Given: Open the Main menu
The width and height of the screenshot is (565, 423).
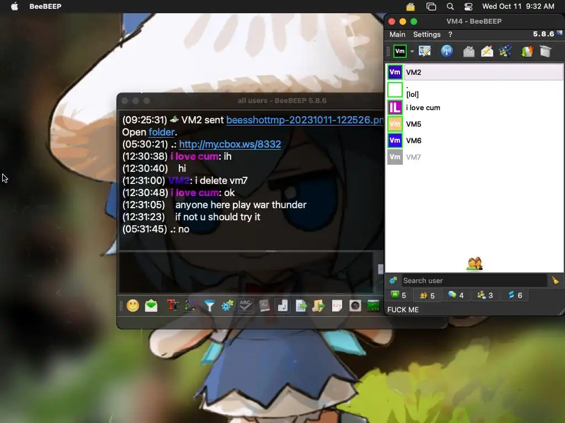Looking at the screenshot, I should (397, 35).
